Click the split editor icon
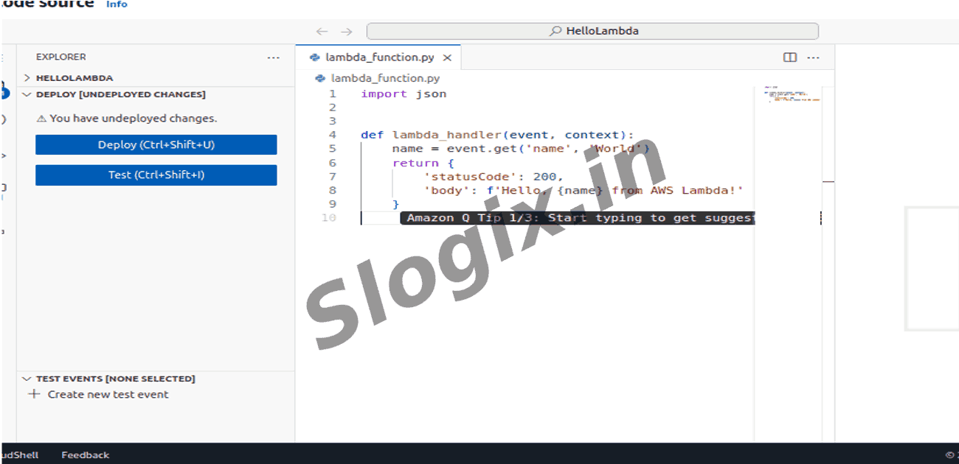959x464 pixels. 789,57
